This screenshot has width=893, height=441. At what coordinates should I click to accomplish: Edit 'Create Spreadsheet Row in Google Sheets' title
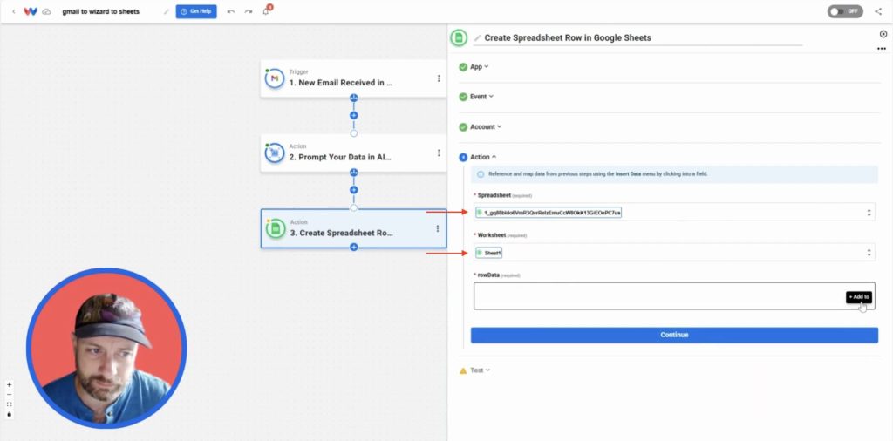click(x=568, y=38)
